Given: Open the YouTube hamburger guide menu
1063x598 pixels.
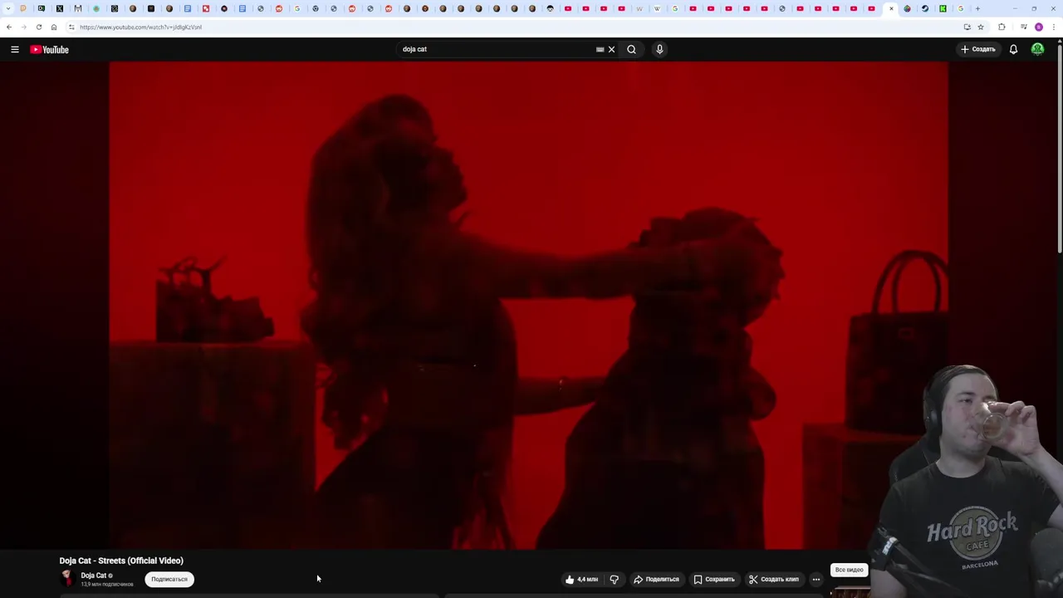Looking at the screenshot, I should (x=14, y=49).
